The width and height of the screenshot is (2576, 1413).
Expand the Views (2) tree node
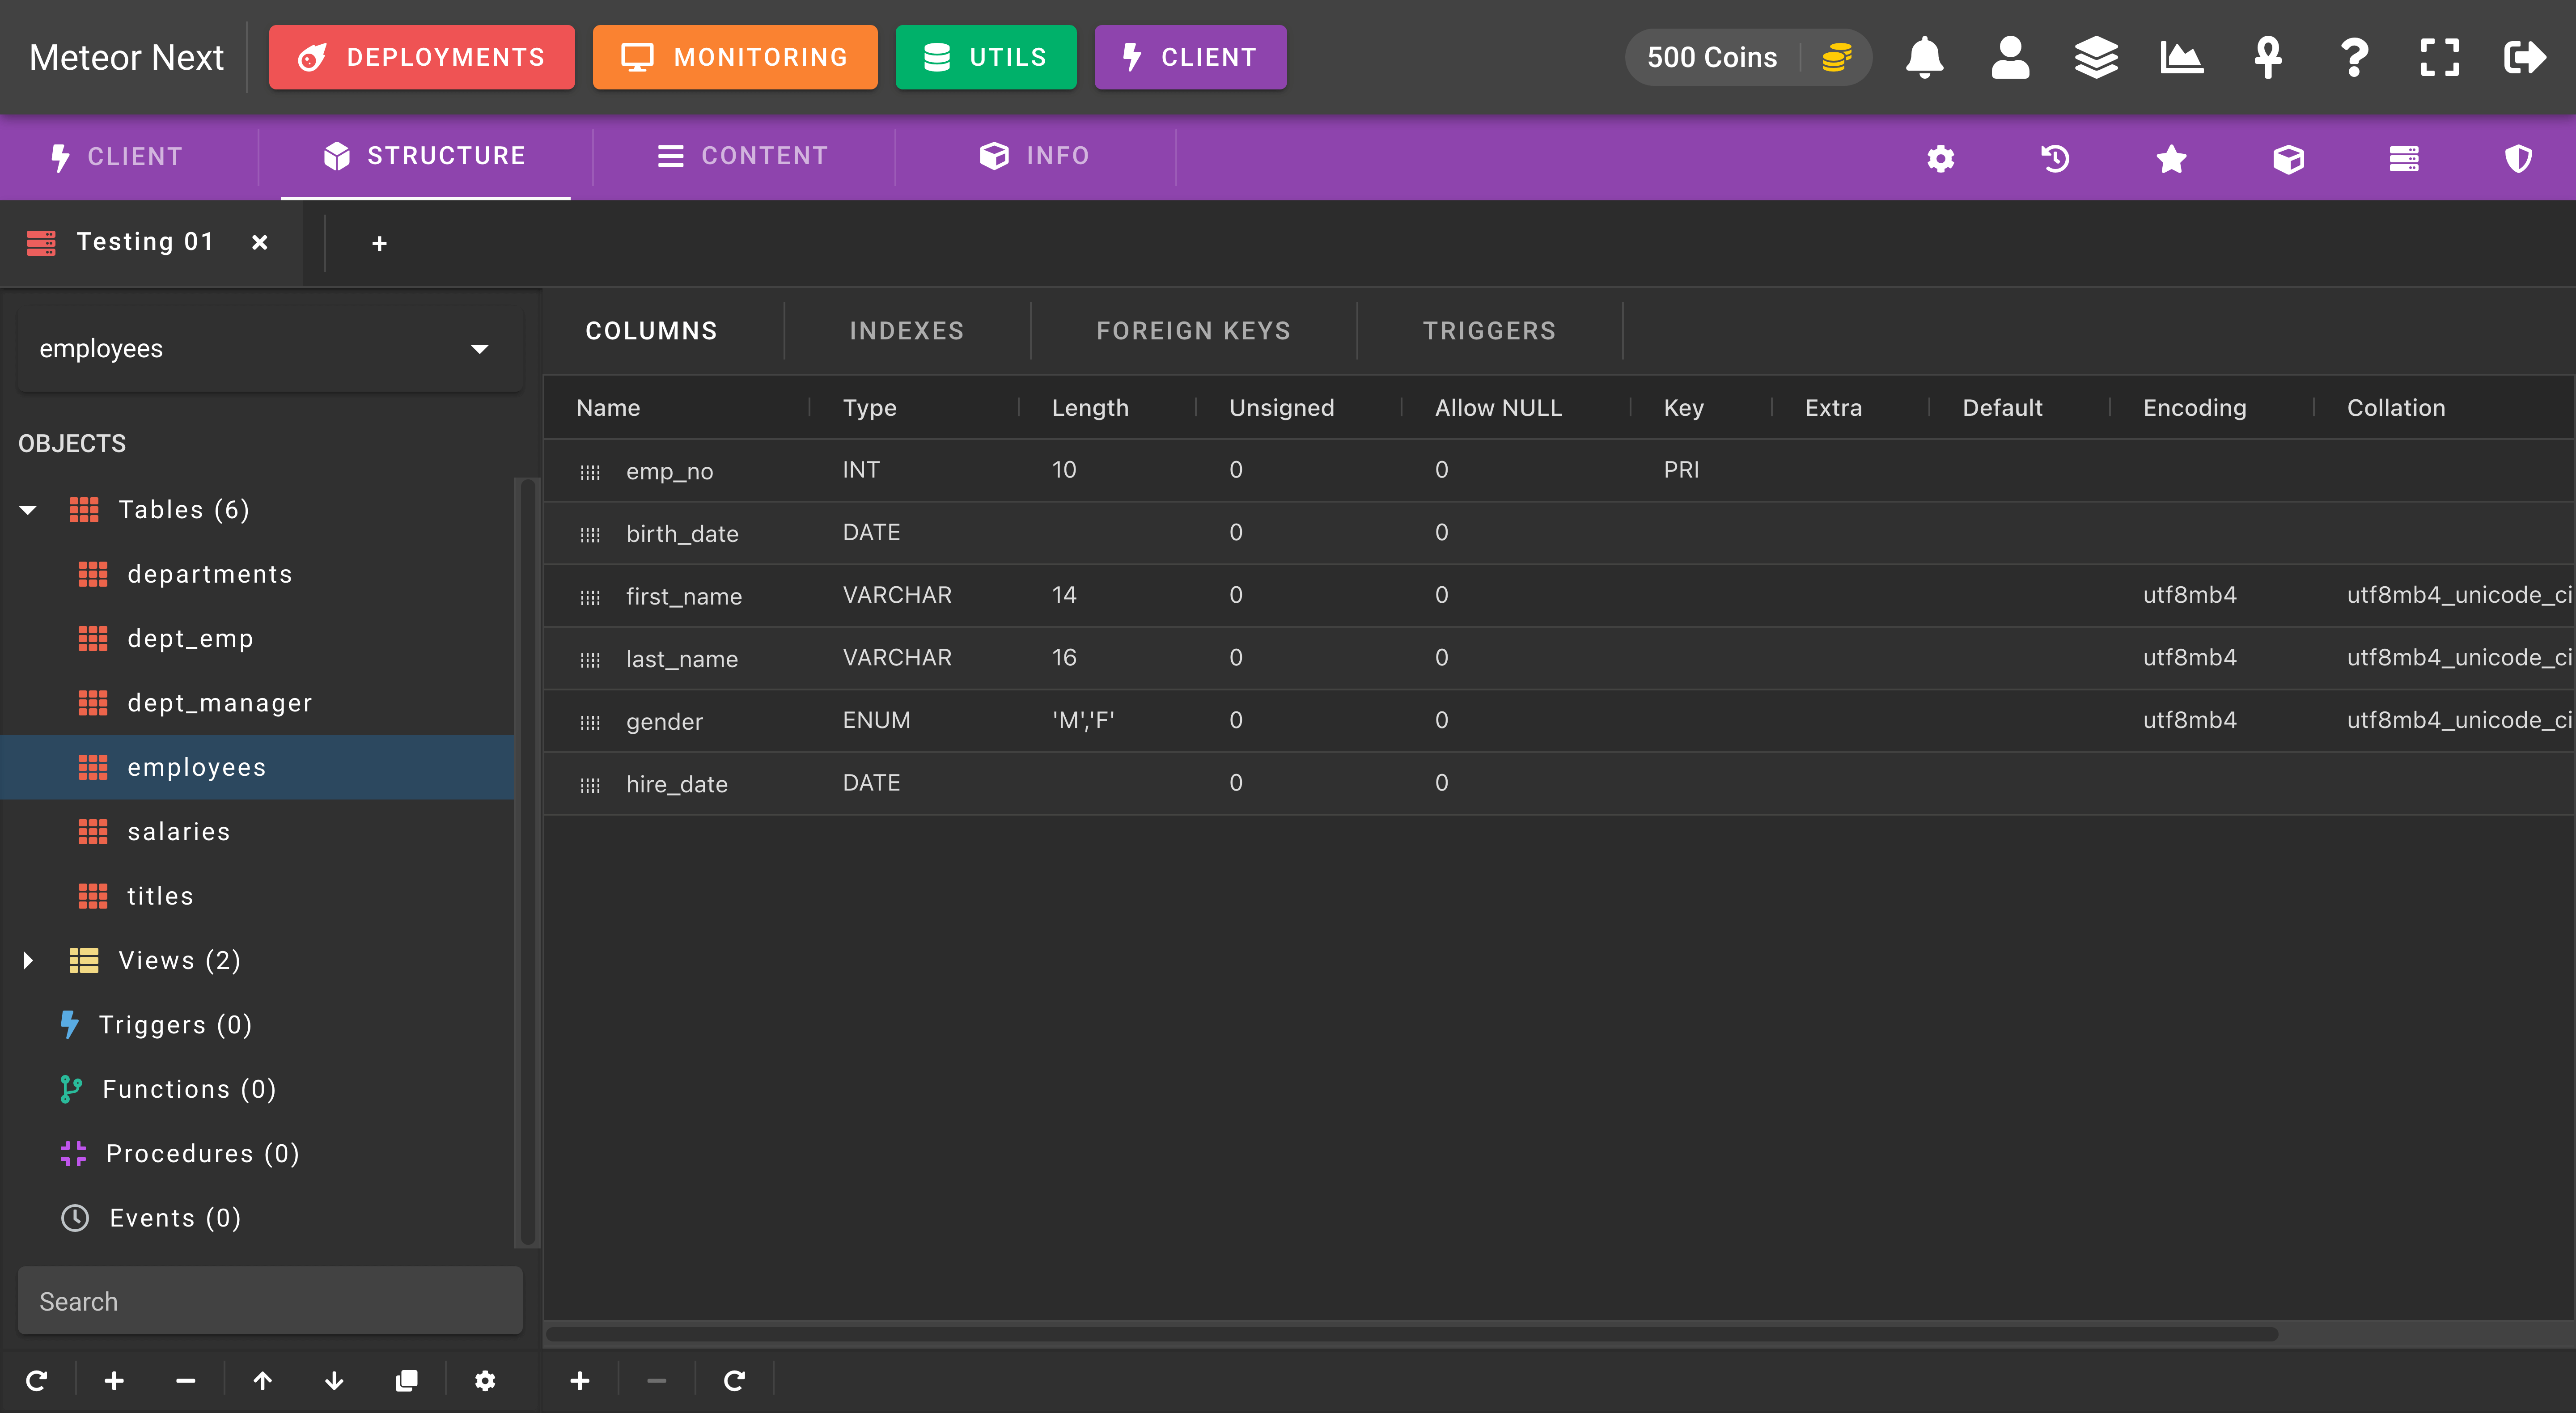click(x=28, y=960)
